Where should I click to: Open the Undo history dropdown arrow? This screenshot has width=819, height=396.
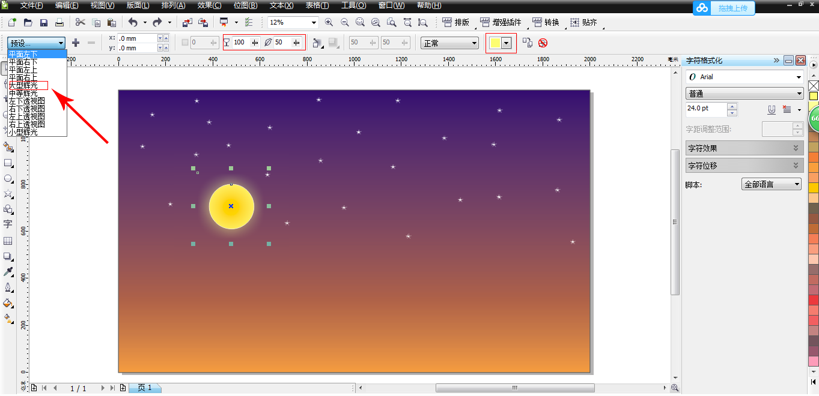pos(145,23)
